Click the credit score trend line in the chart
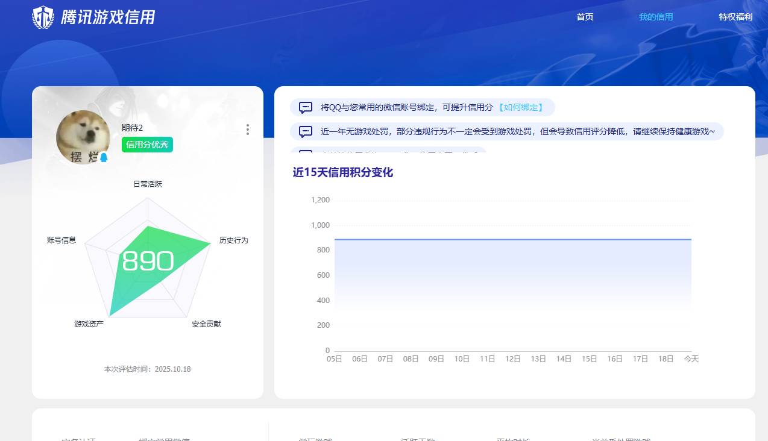The image size is (768, 441). [x=512, y=239]
